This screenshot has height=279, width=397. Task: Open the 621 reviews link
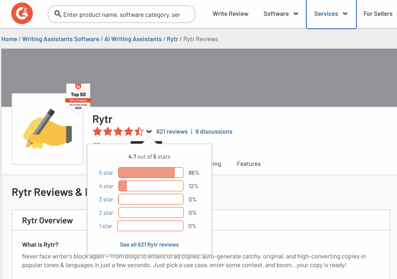[x=172, y=132]
